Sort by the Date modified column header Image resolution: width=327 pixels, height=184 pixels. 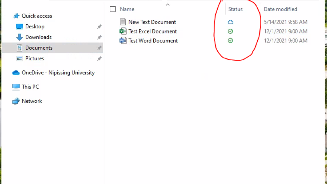tap(280, 9)
